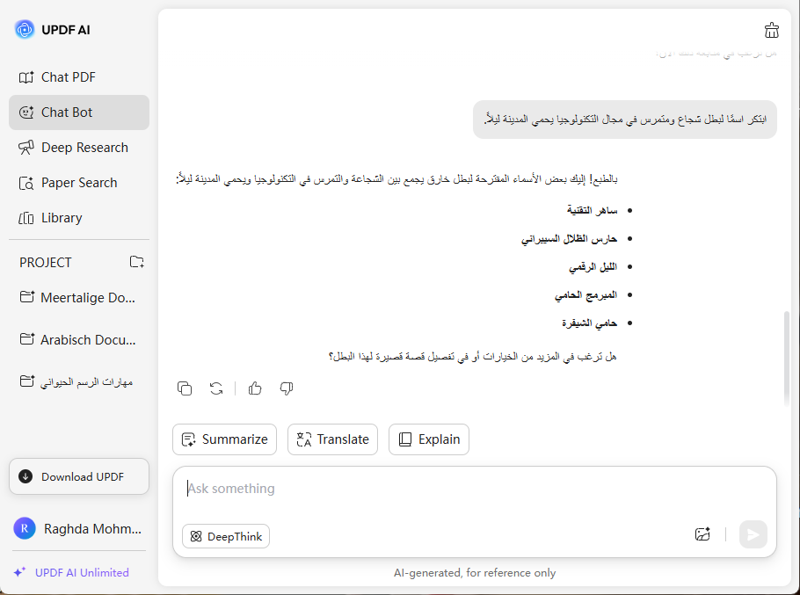Viewport: 800px width, 595px height.
Task: Go to Paper Search
Action: [78, 183]
